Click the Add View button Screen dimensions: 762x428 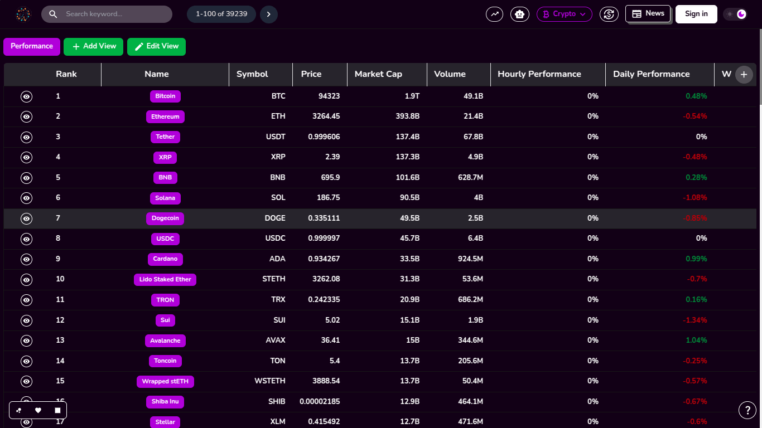tap(94, 47)
